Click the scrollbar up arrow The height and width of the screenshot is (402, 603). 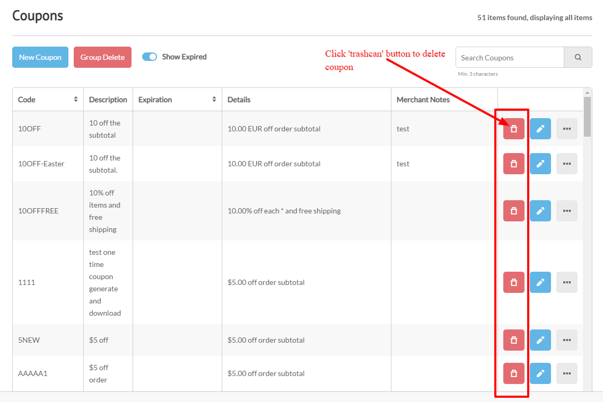click(x=587, y=93)
